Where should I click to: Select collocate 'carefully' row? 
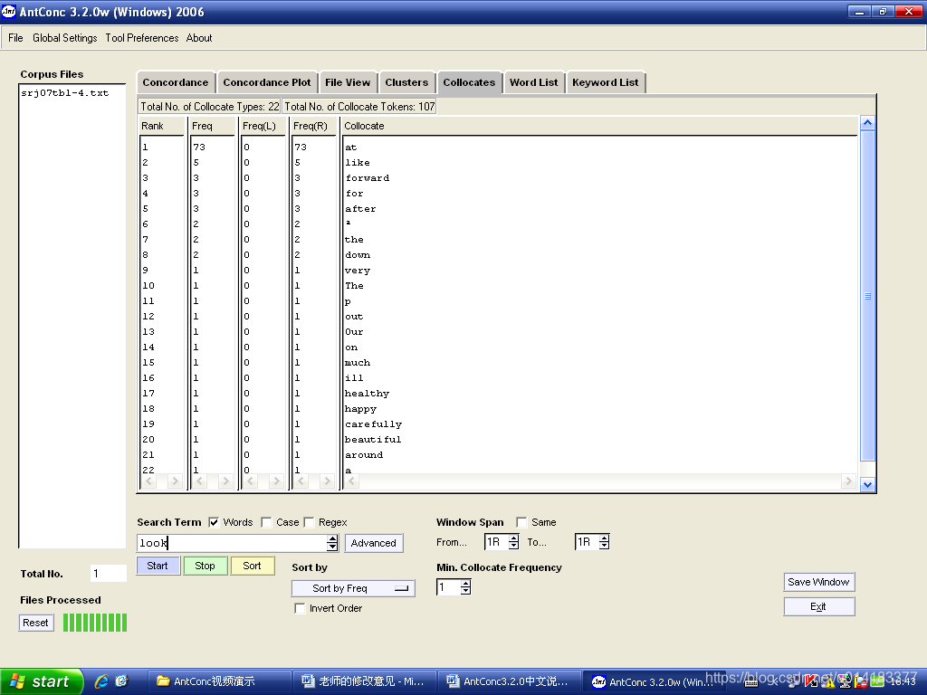373,424
